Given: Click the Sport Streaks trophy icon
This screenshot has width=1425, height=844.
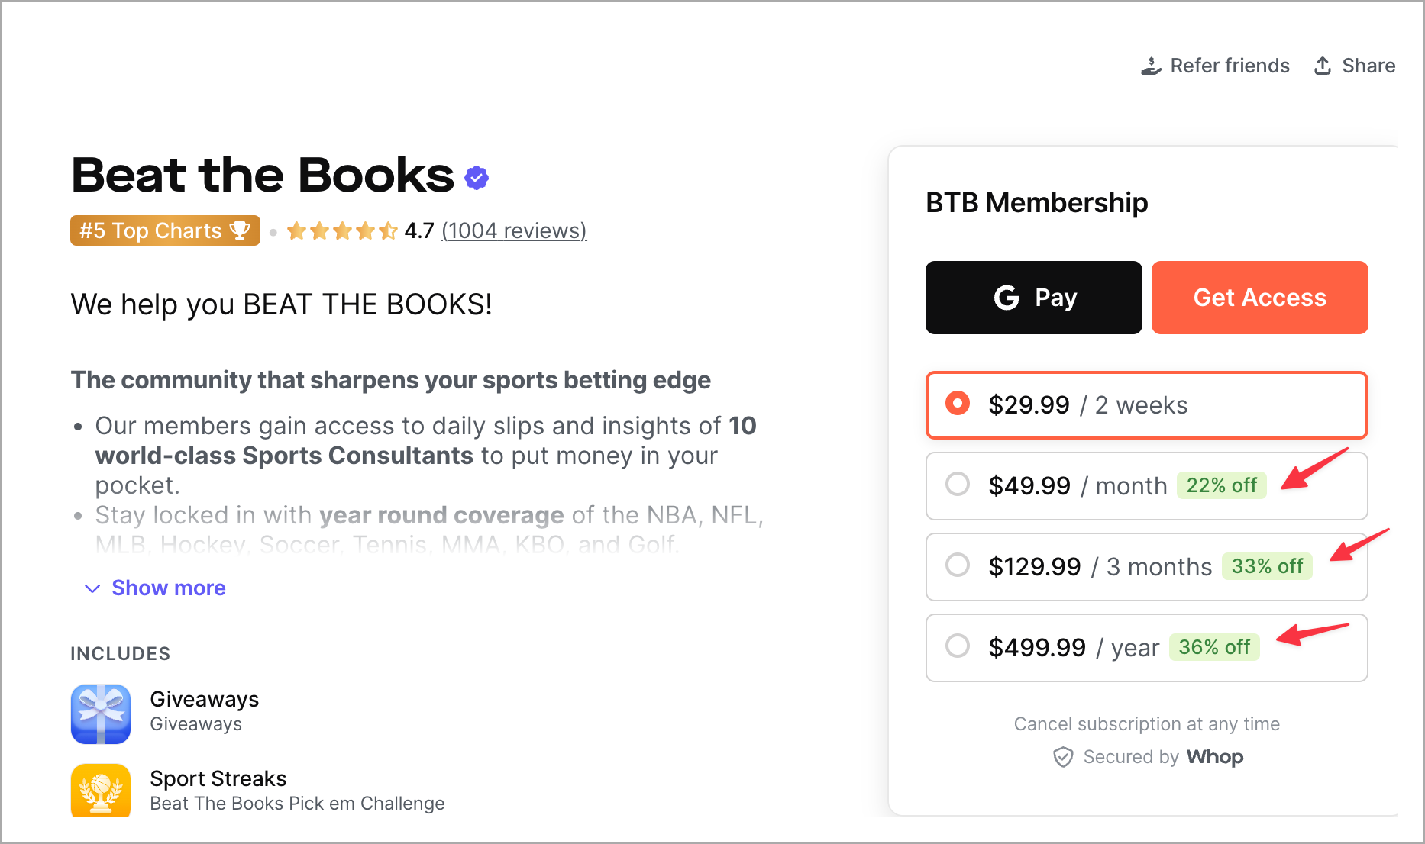Looking at the screenshot, I should tap(101, 791).
